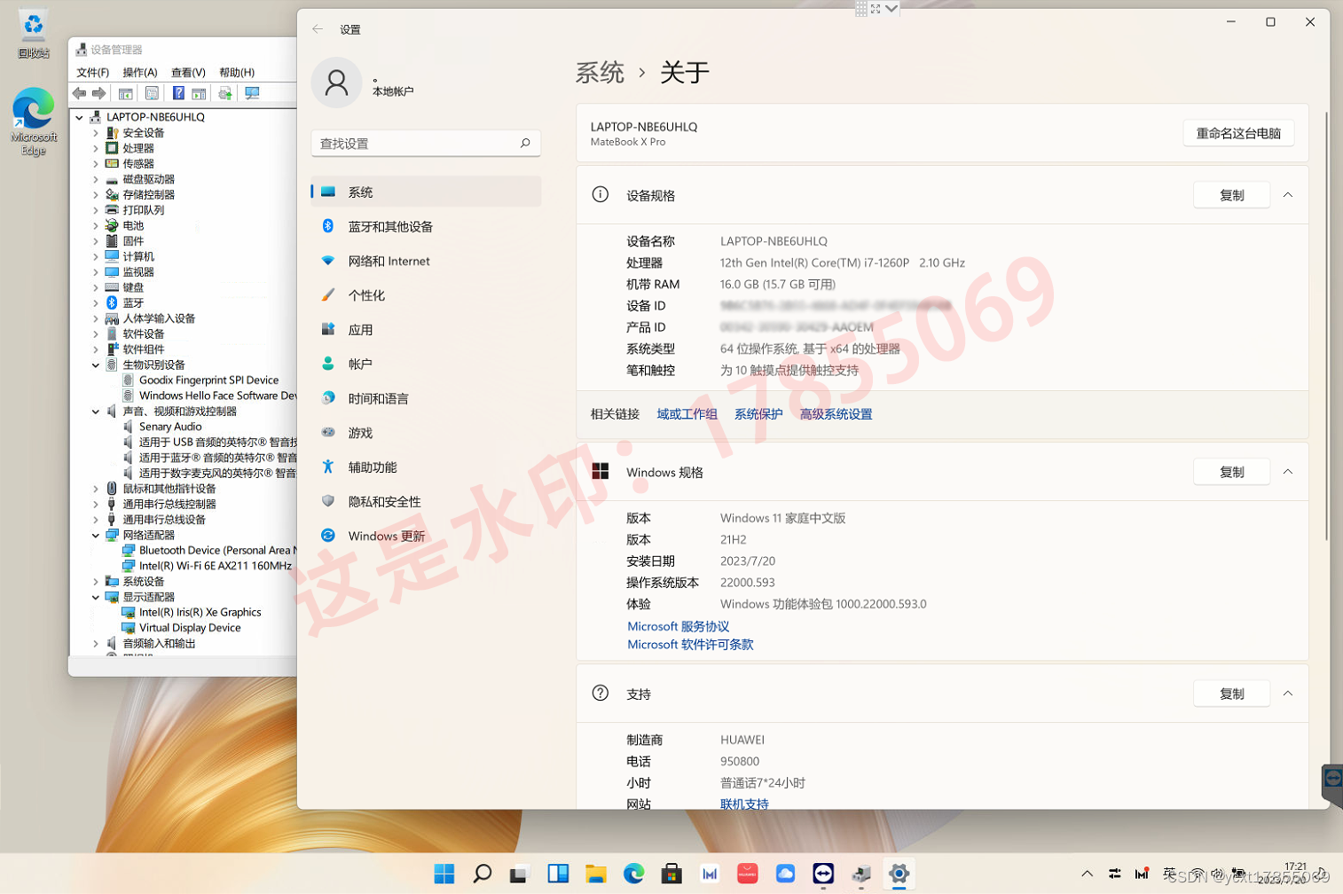Click Update driver icon in Device Manager toolbar
Image resolution: width=1343 pixels, height=894 pixels.
225,93
